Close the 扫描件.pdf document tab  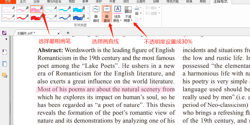pyautogui.click(x=59, y=33)
